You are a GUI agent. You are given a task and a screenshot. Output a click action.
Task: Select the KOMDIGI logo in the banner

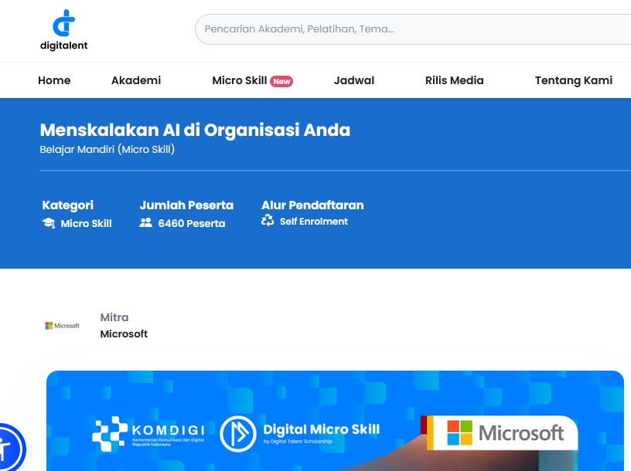point(148,434)
